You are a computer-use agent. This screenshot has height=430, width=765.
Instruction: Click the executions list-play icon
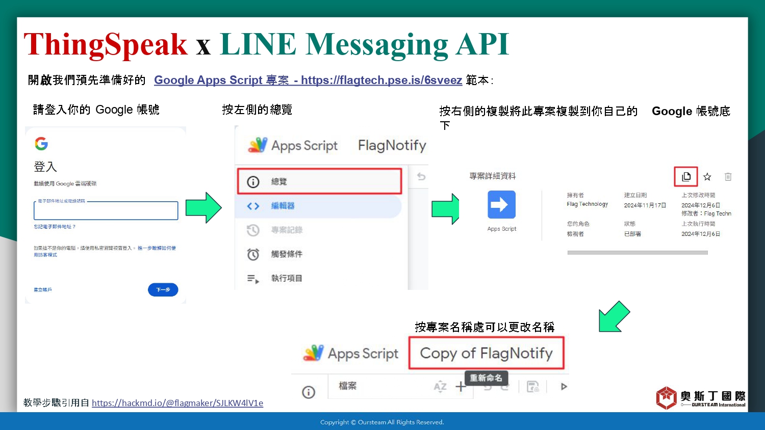[253, 279]
